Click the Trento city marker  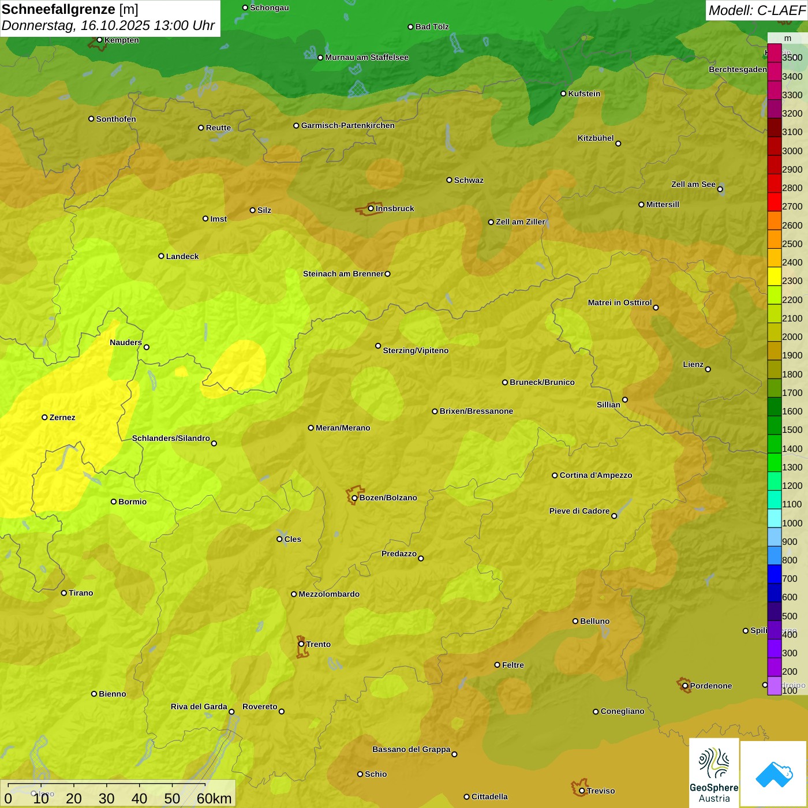point(301,644)
